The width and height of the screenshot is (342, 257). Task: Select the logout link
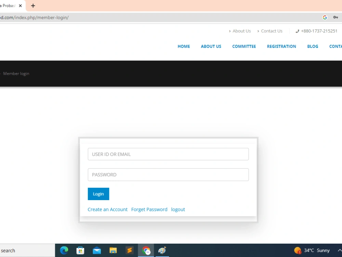point(178,209)
